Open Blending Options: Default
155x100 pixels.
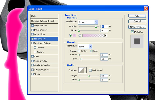pyautogui.click(x=44, y=21)
